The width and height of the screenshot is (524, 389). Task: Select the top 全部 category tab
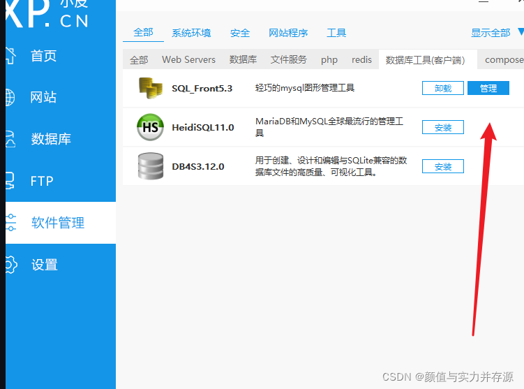point(143,32)
